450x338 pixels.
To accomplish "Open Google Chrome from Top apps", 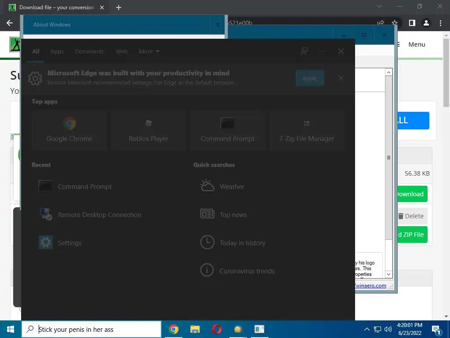I will pos(69,131).
